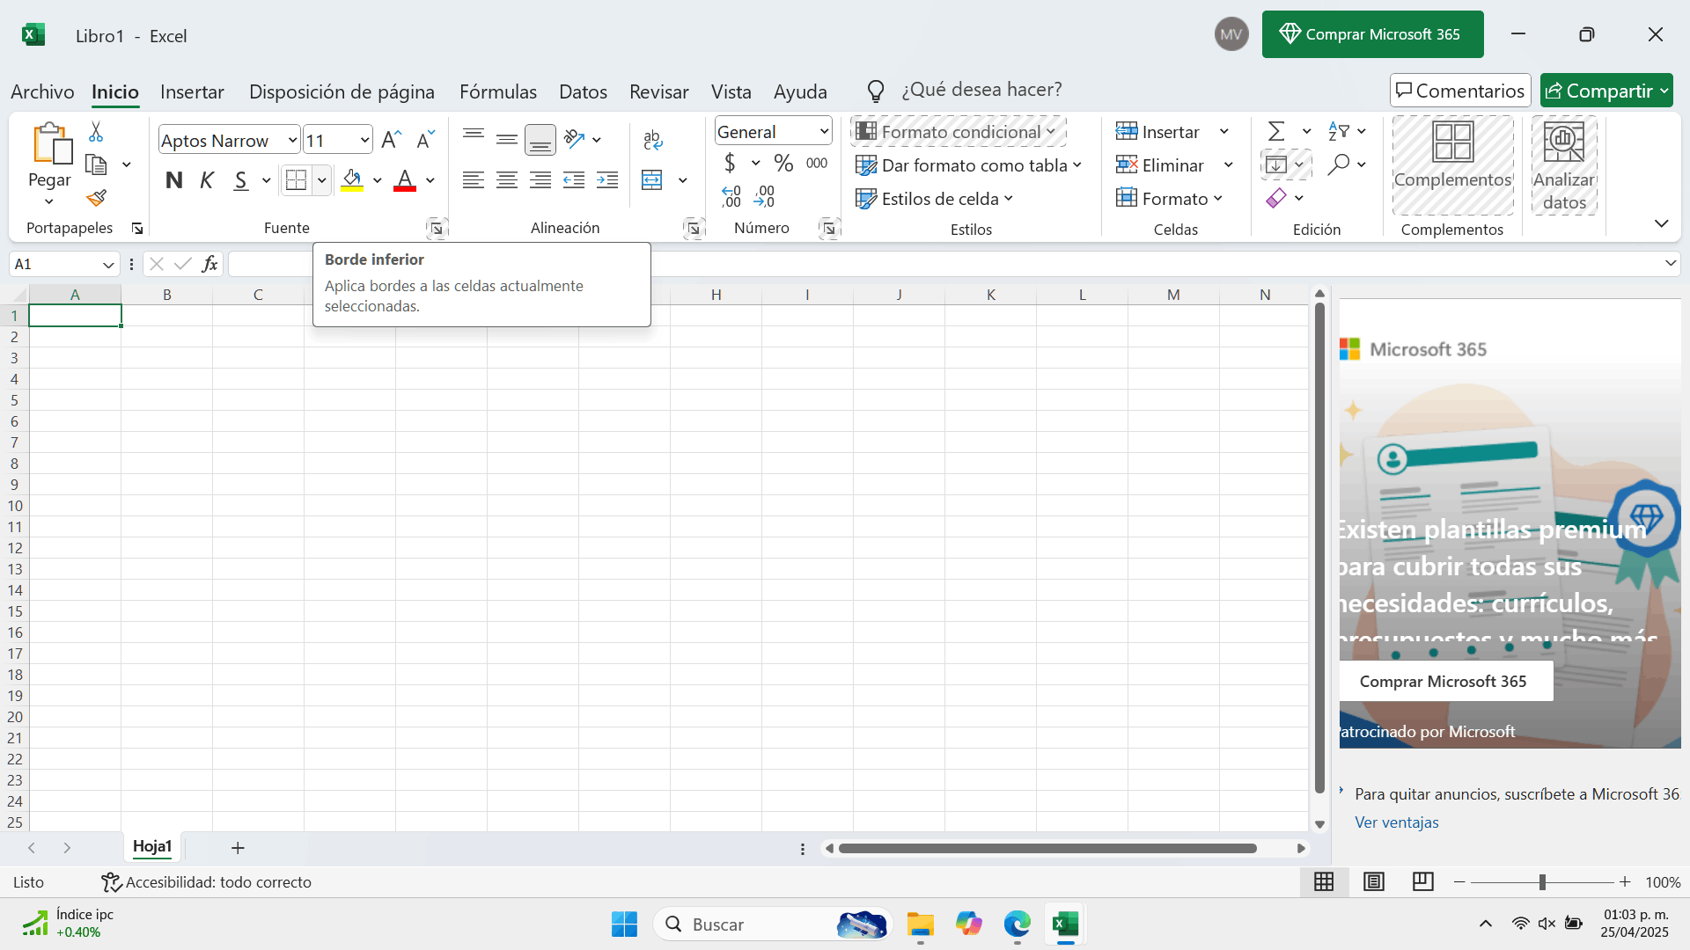The height and width of the screenshot is (950, 1690).
Task: Toggle center horizontal alignment
Action: point(507,180)
